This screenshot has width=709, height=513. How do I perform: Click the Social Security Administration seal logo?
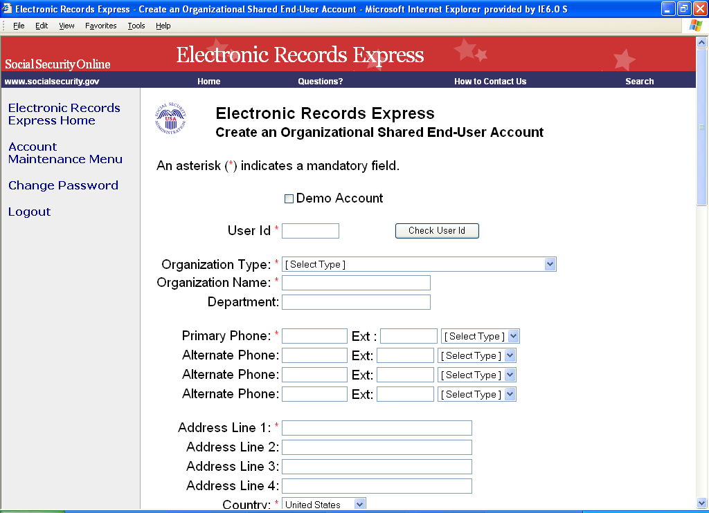coord(170,118)
